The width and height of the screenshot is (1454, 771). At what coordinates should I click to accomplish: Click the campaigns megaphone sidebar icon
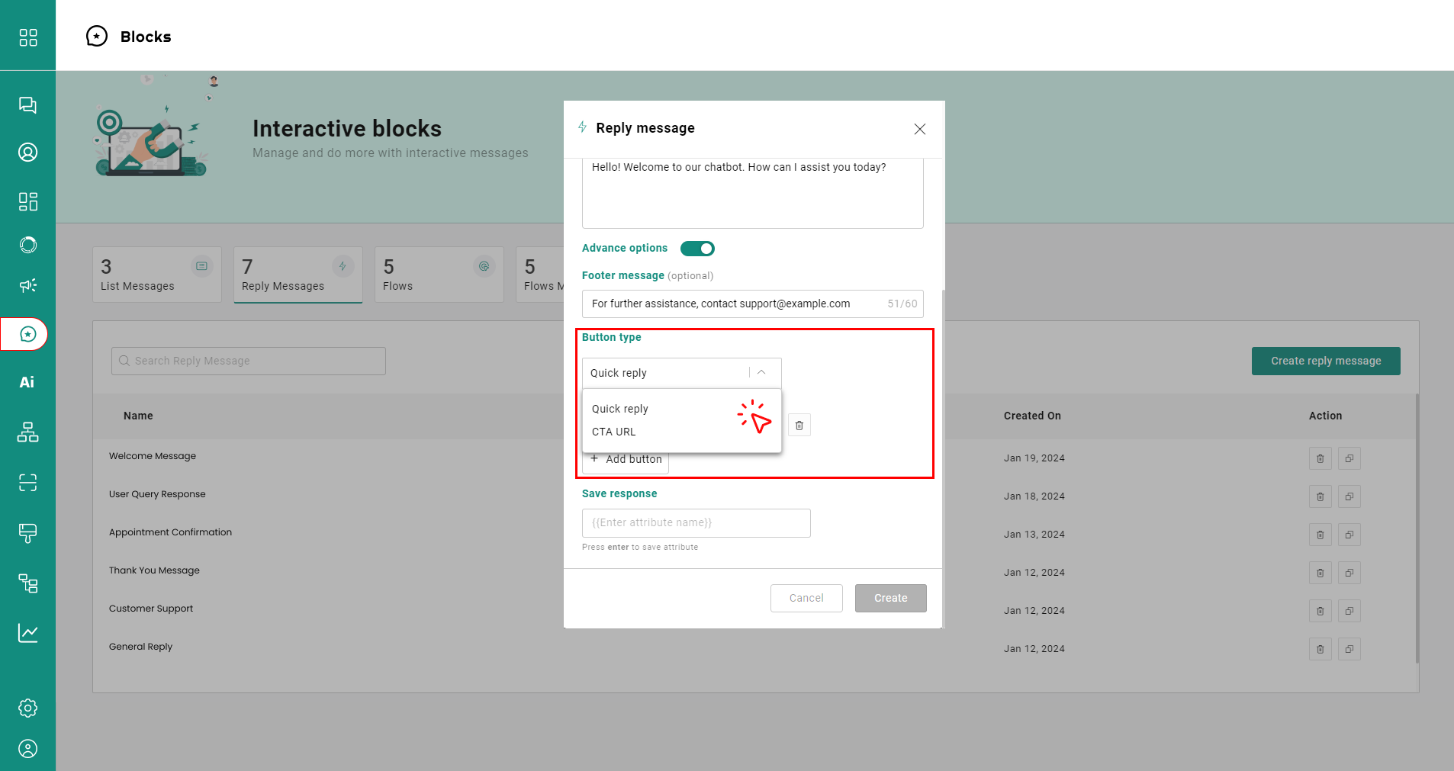point(27,285)
